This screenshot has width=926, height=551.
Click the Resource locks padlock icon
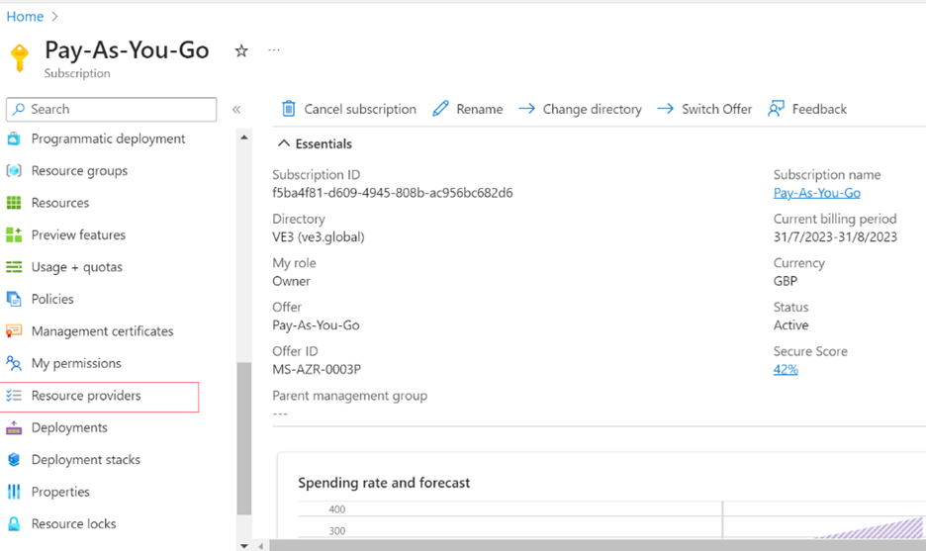(14, 524)
